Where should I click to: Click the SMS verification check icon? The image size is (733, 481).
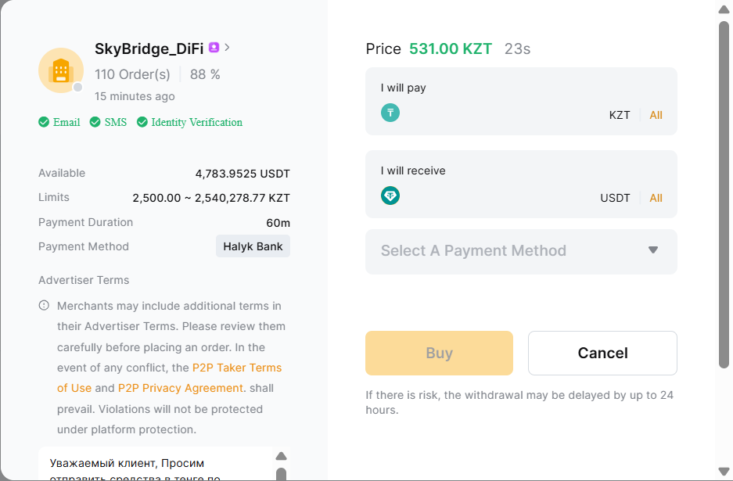pyautogui.click(x=95, y=122)
